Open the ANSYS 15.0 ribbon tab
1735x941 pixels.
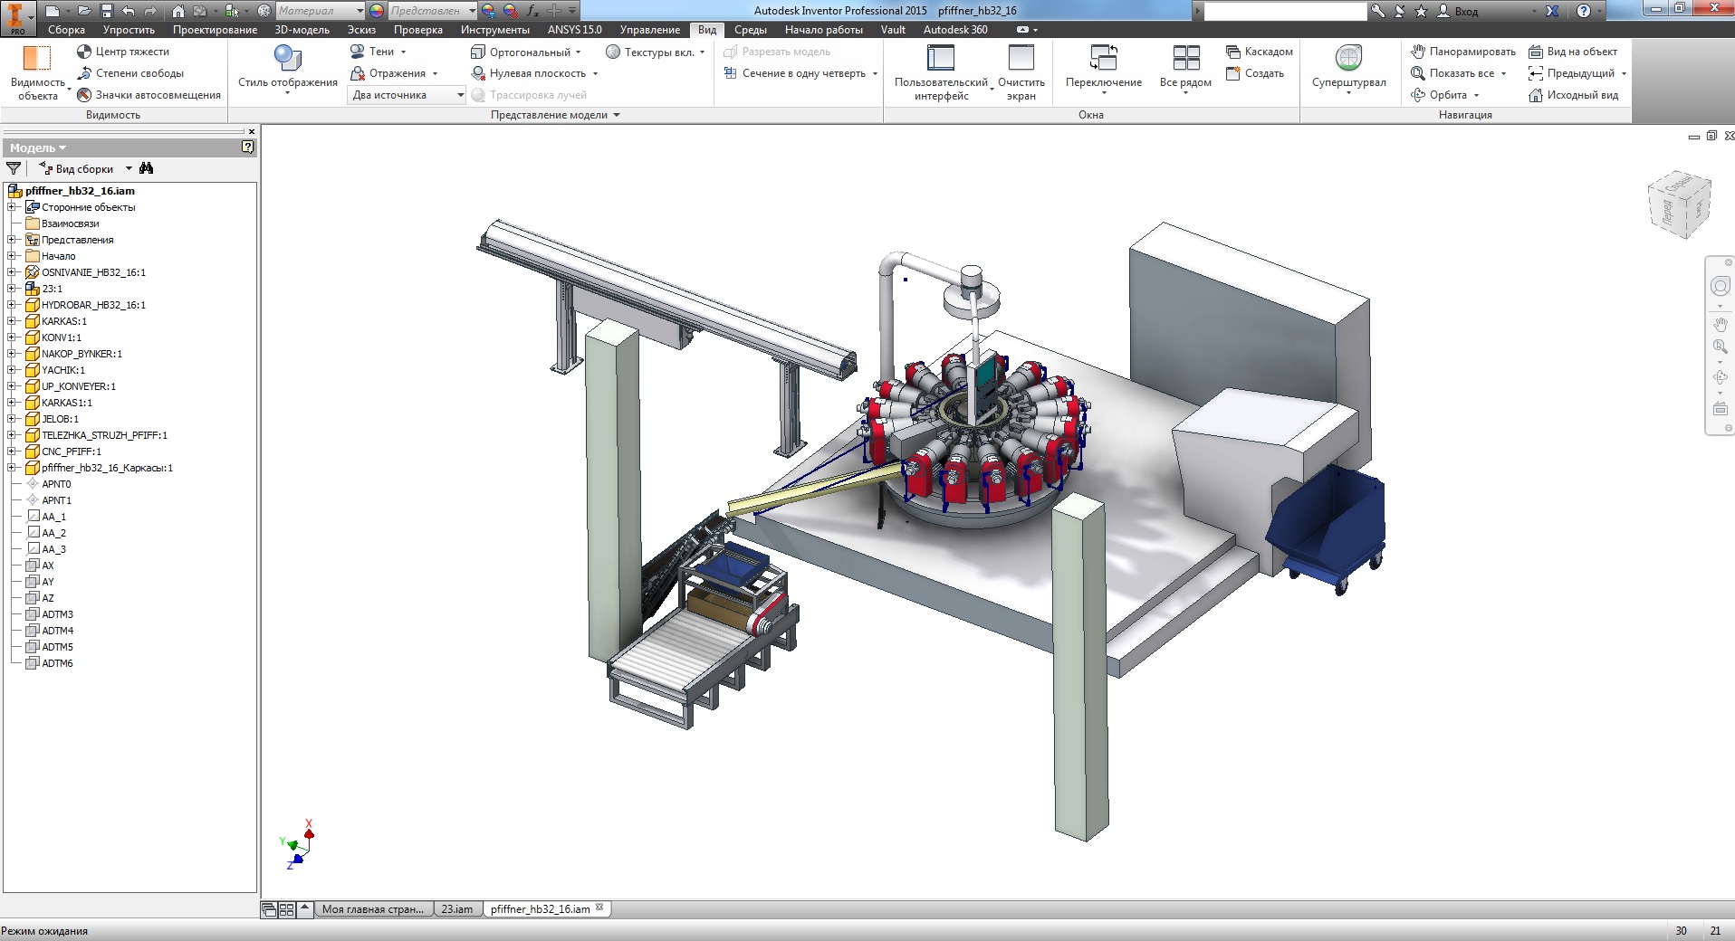pos(574,30)
